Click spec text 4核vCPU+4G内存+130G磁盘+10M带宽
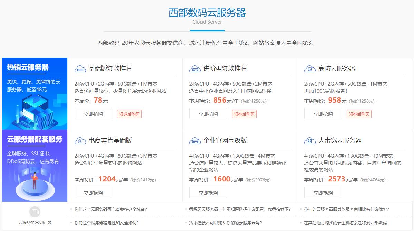The height and width of the screenshot is (231, 414). (x=348, y=156)
